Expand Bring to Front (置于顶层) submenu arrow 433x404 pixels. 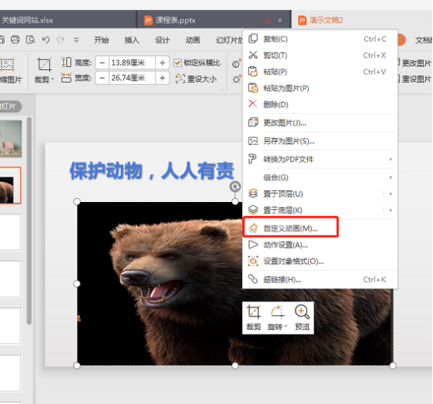(391, 193)
